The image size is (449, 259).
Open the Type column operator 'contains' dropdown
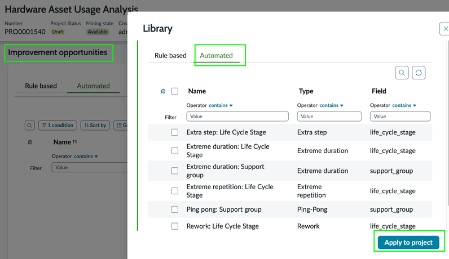(332, 105)
